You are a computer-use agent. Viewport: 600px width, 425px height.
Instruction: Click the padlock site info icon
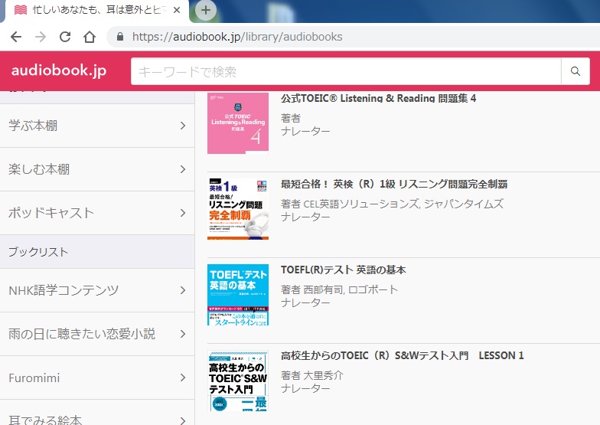click(x=119, y=37)
